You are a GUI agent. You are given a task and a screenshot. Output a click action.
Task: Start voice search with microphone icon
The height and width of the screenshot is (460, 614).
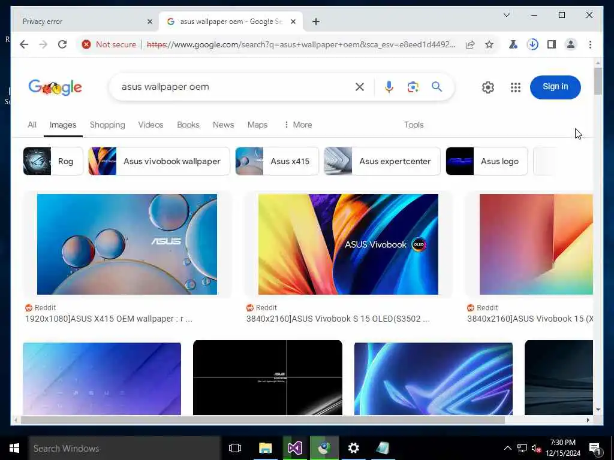tap(389, 87)
